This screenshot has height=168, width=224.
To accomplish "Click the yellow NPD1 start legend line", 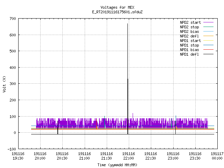I will point(208,41).
